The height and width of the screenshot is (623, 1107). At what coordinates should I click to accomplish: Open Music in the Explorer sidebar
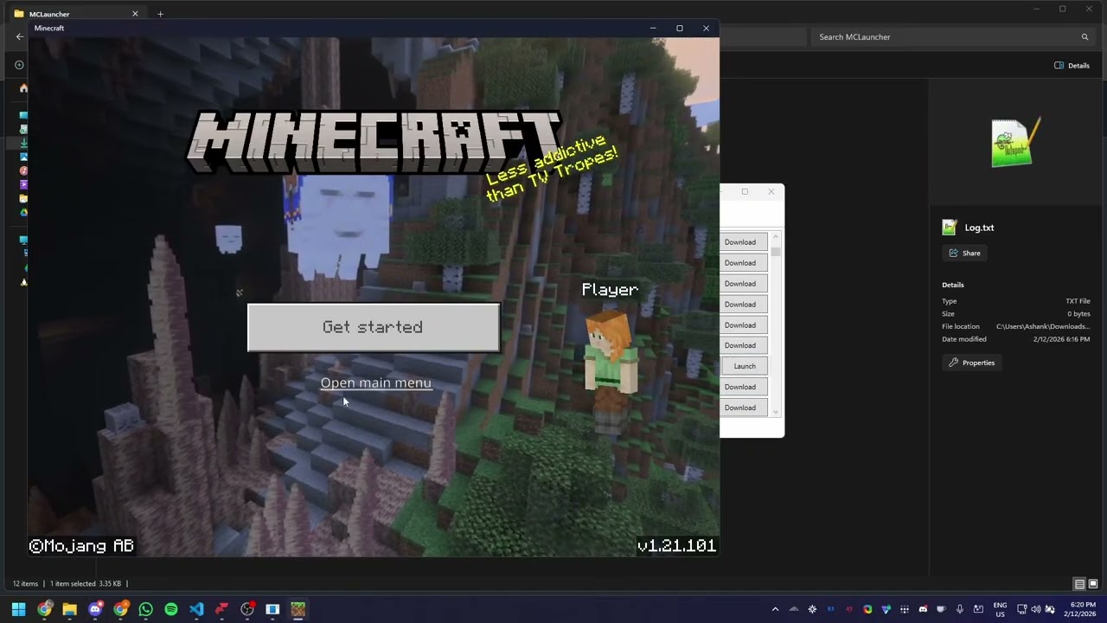[x=23, y=170]
